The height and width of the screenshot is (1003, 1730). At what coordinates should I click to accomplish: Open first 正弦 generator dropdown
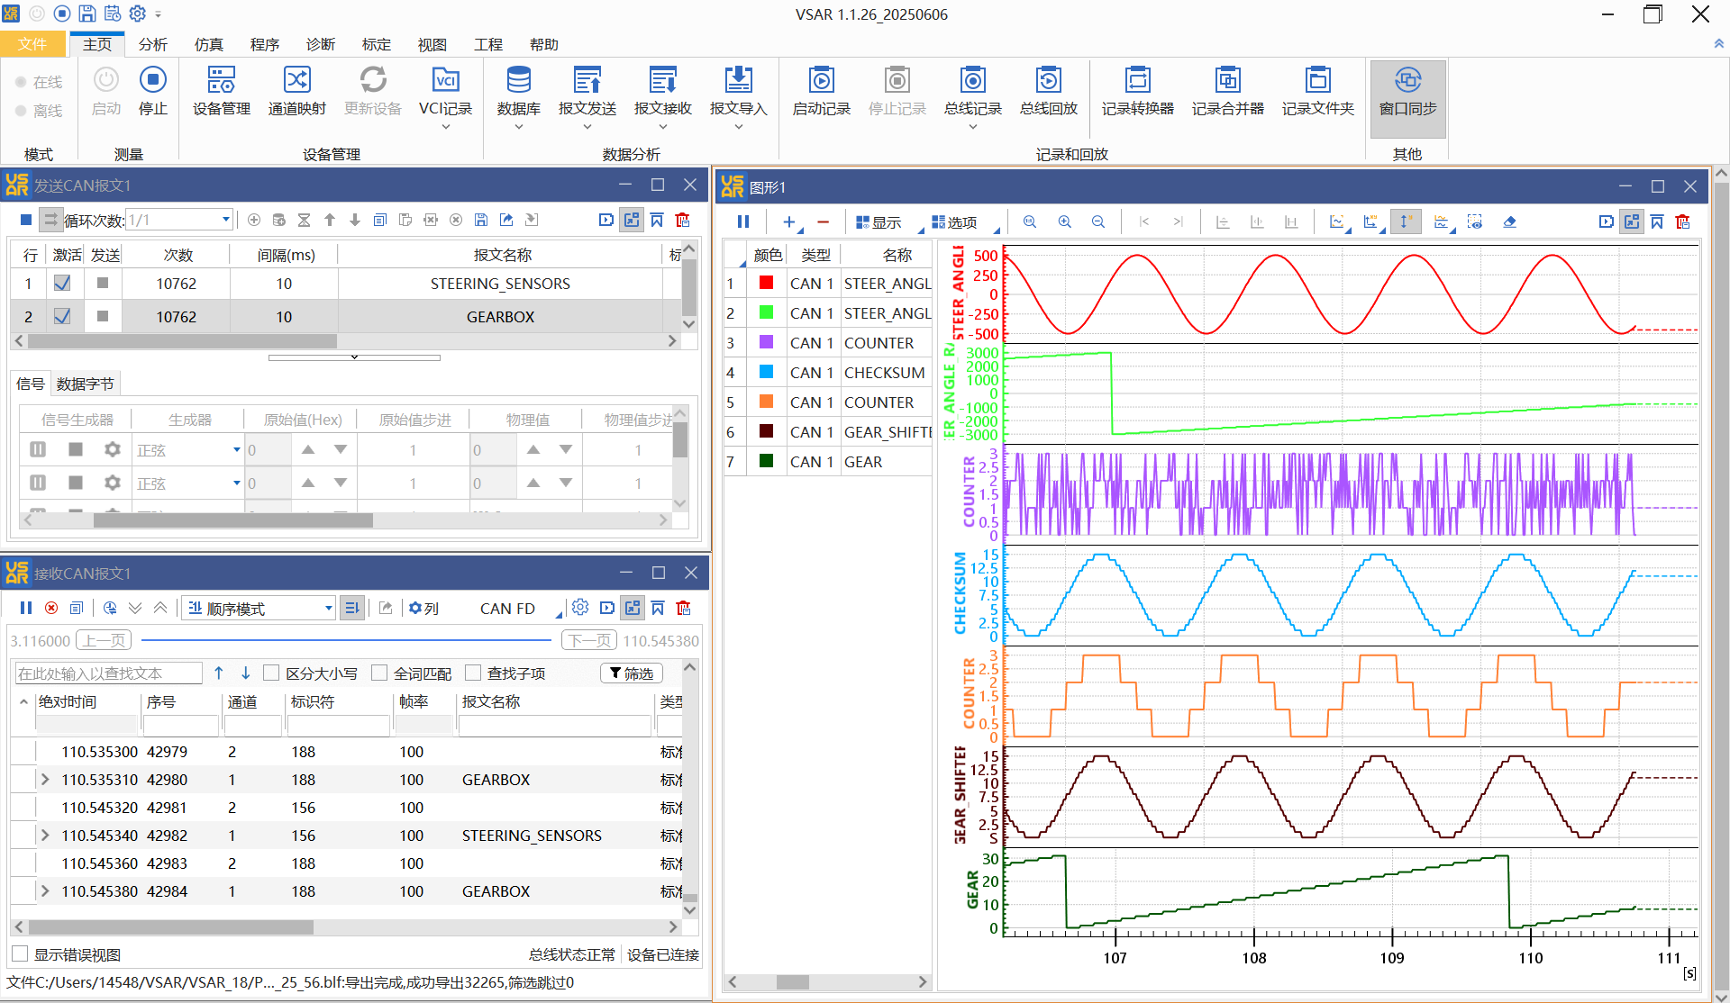(x=236, y=449)
